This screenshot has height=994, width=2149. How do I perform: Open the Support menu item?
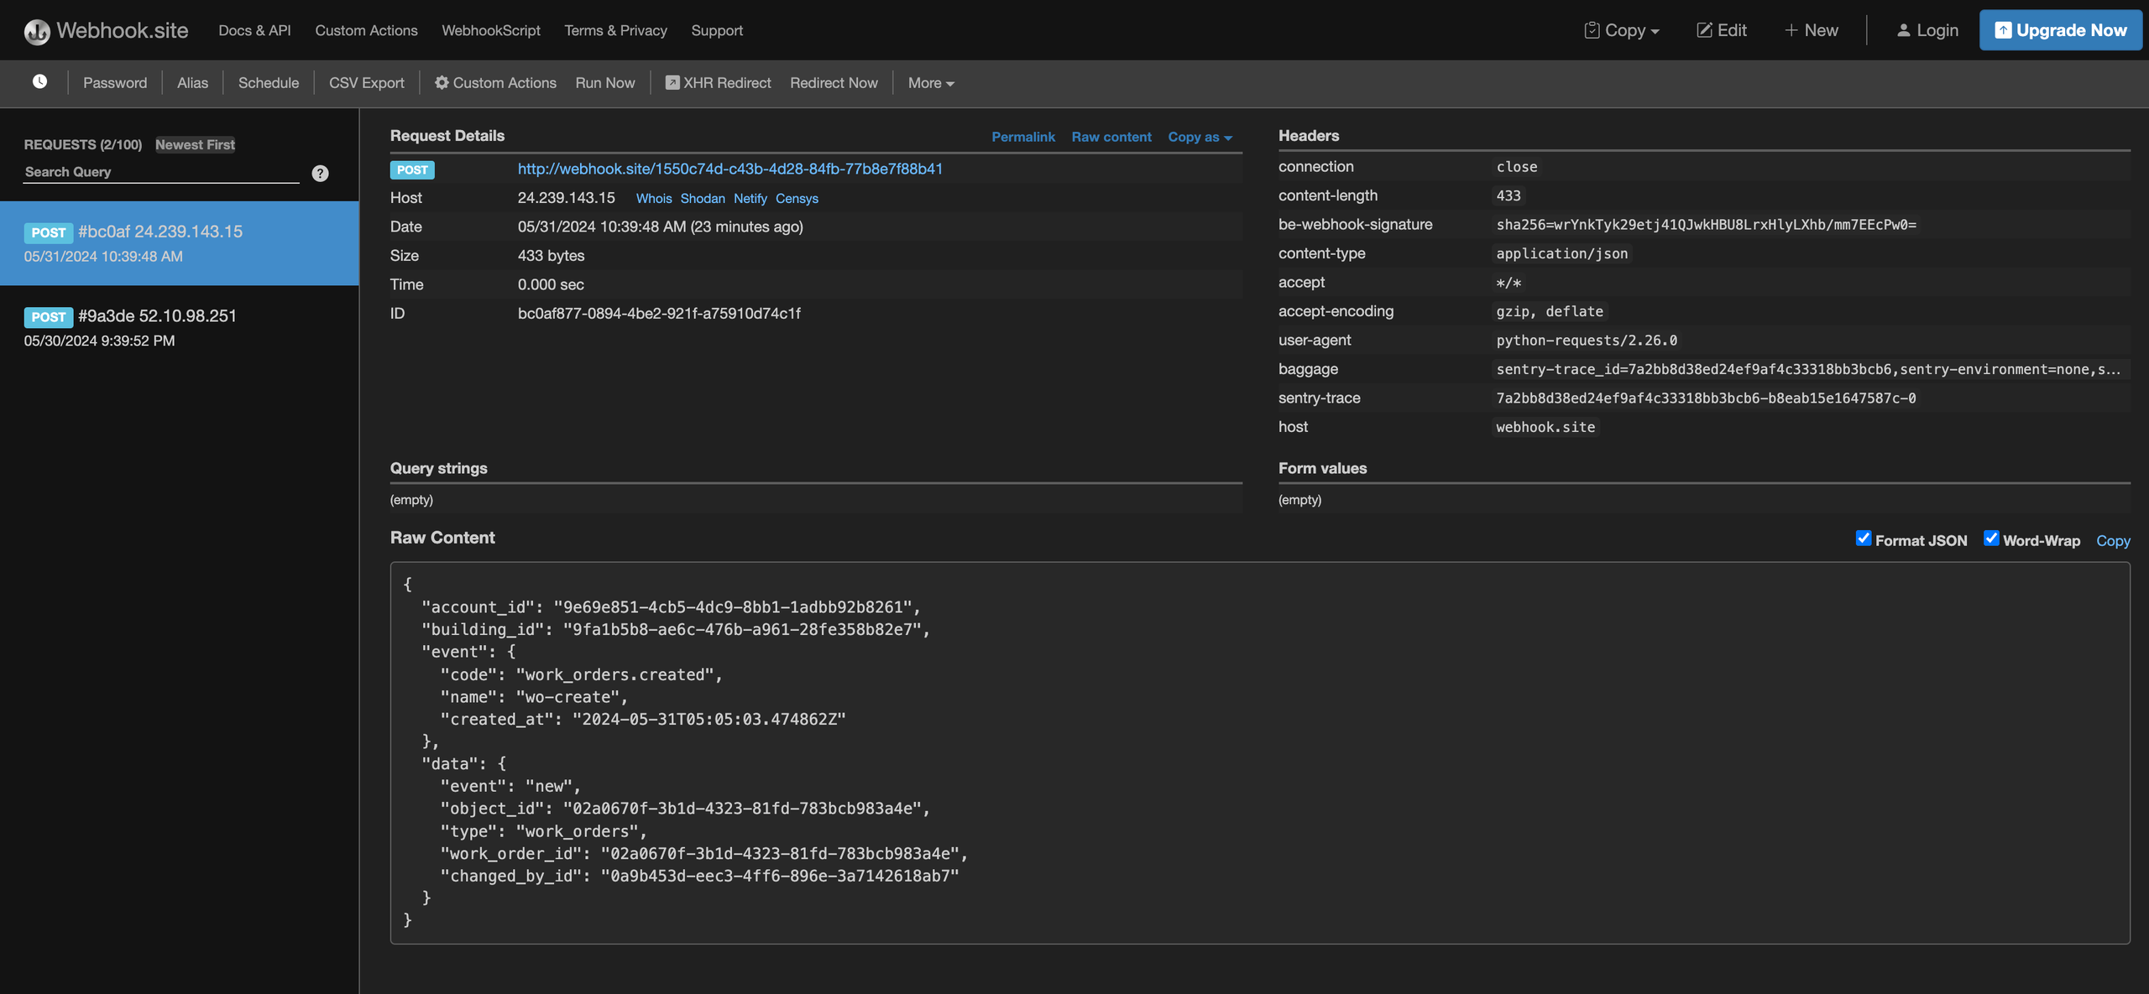point(717,30)
